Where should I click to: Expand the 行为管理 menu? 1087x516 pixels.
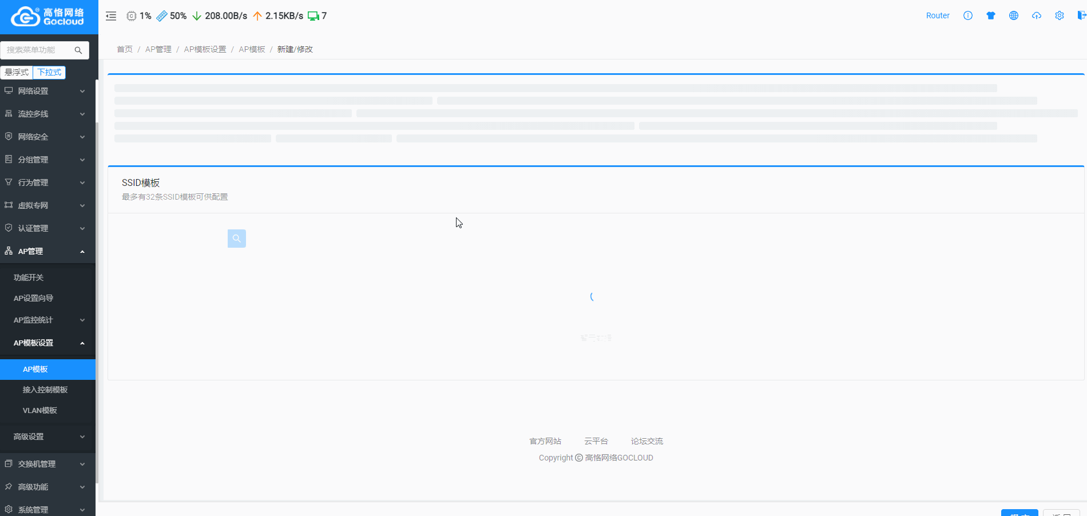click(47, 182)
